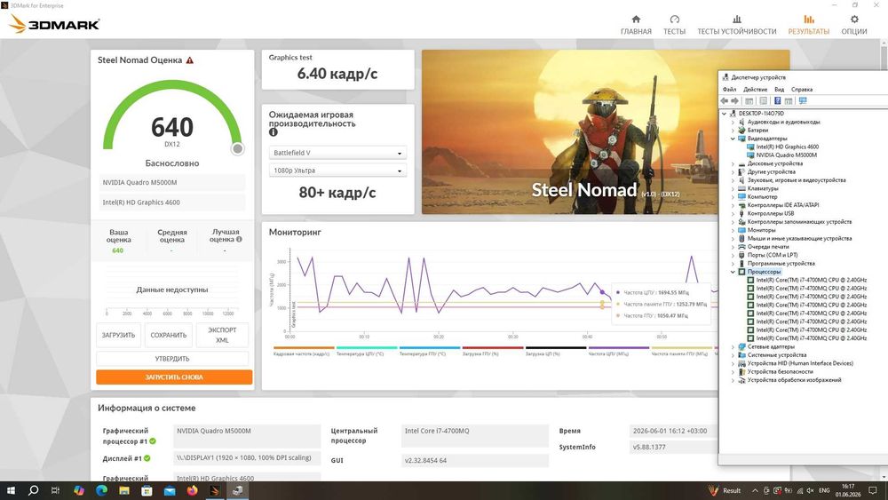The width and height of the screenshot is (888, 500).
Task: Click the СОХРАНИТЬ button
Action: (x=168, y=335)
